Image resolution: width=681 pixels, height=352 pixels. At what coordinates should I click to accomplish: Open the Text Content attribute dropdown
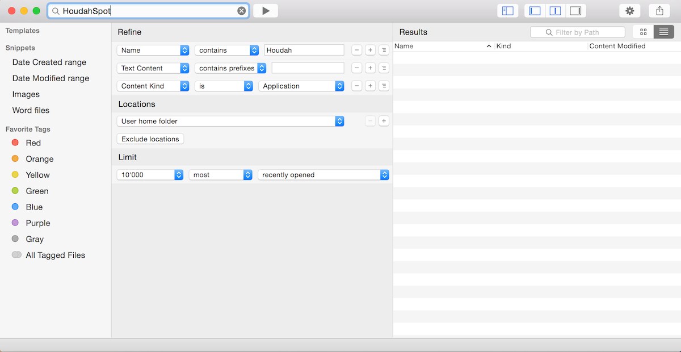pyautogui.click(x=153, y=68)
